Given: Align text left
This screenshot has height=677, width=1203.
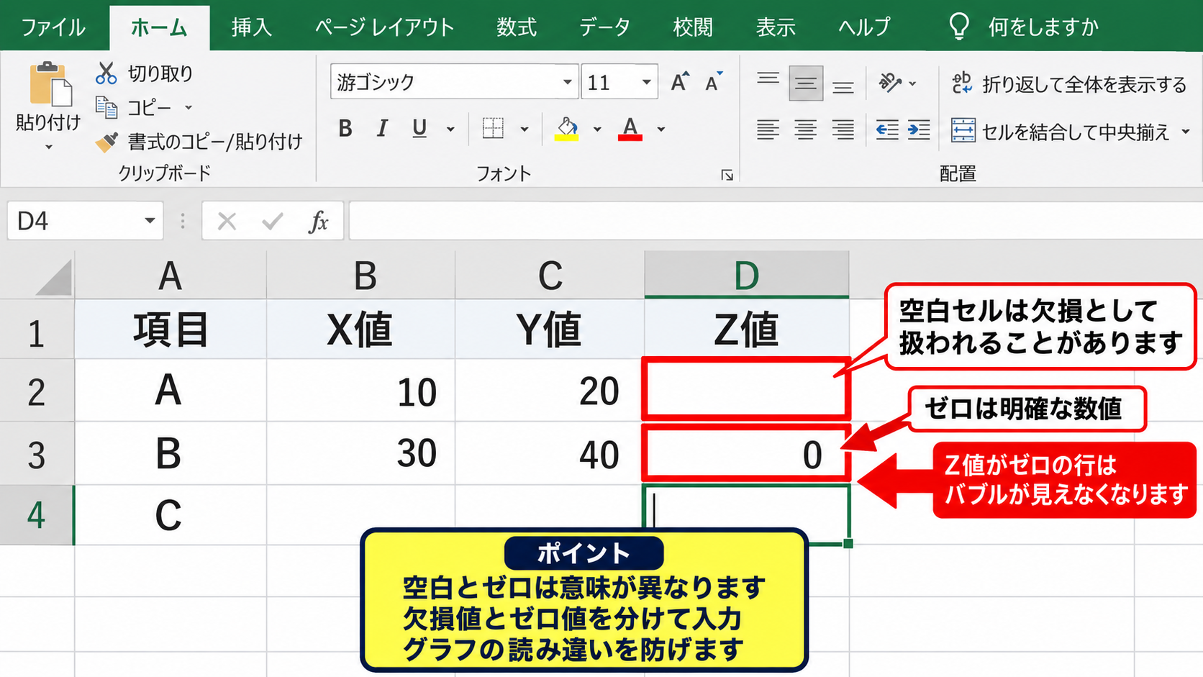Looking at the screenshot, I should coord(768,130).
